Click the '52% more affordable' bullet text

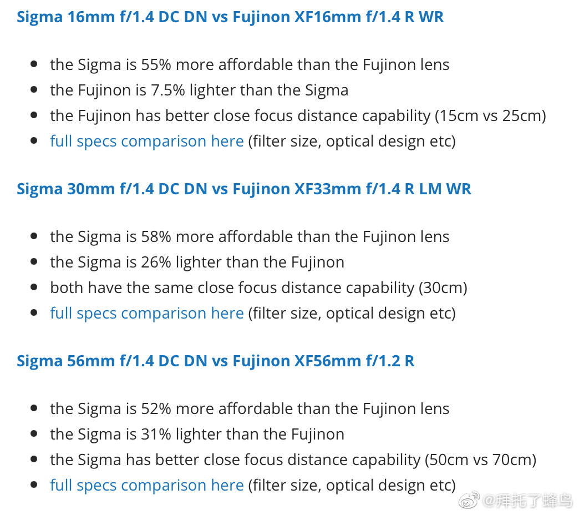[x=250, y=408]
